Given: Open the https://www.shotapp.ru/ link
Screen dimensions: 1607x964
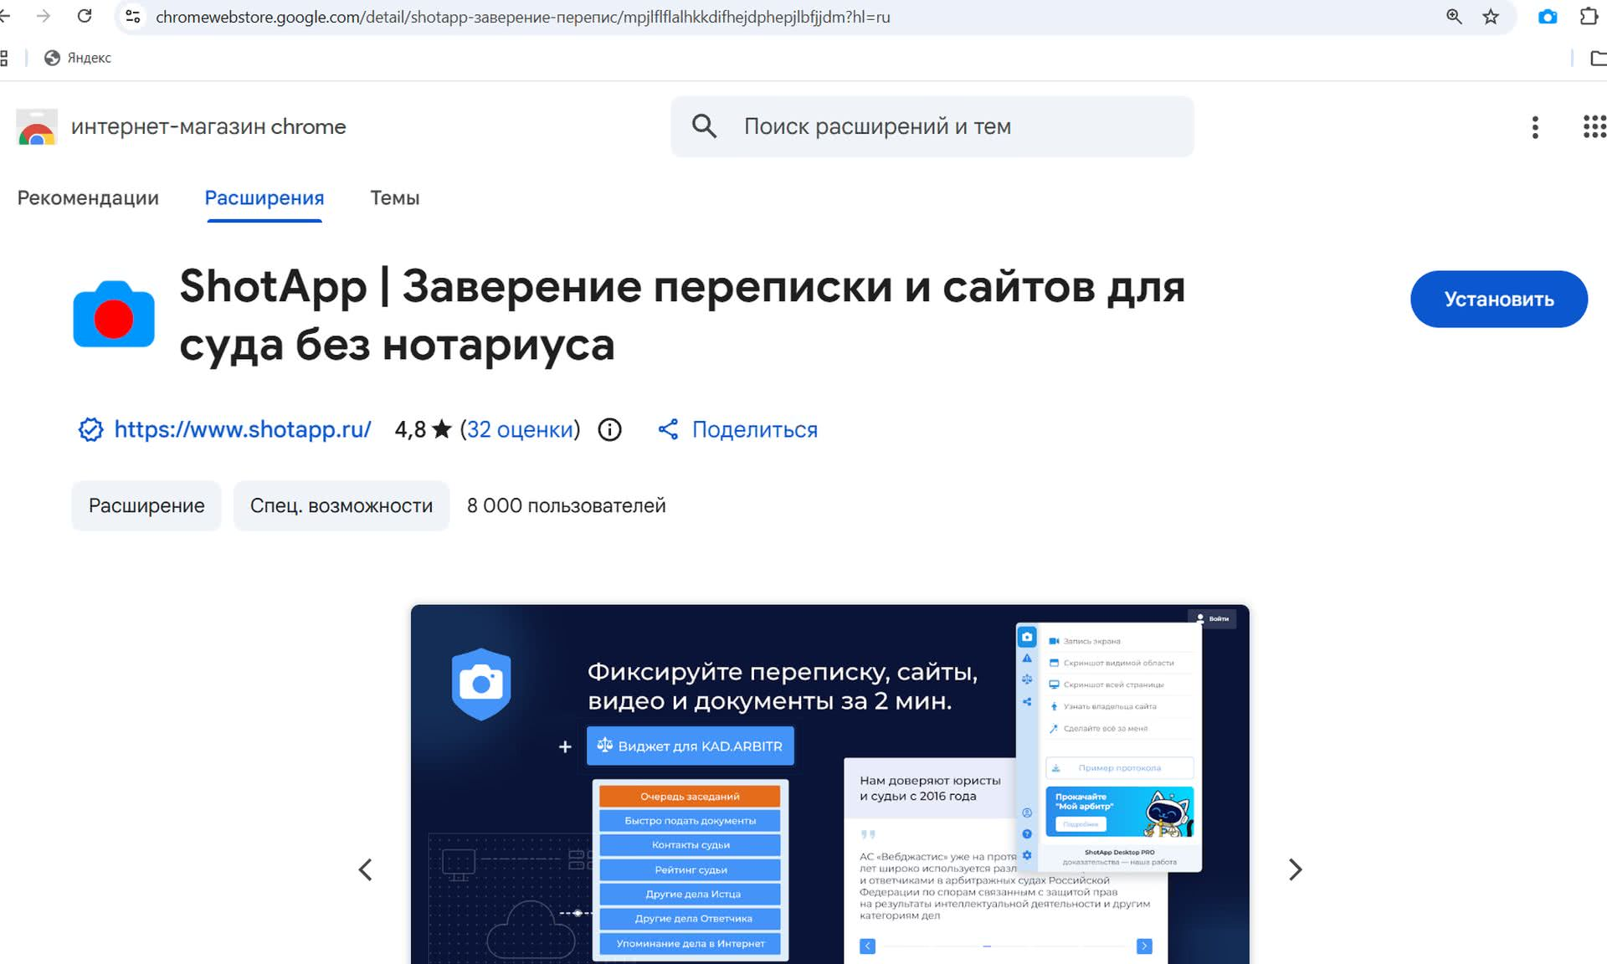Looking at the screenshot, I should 243,429.
